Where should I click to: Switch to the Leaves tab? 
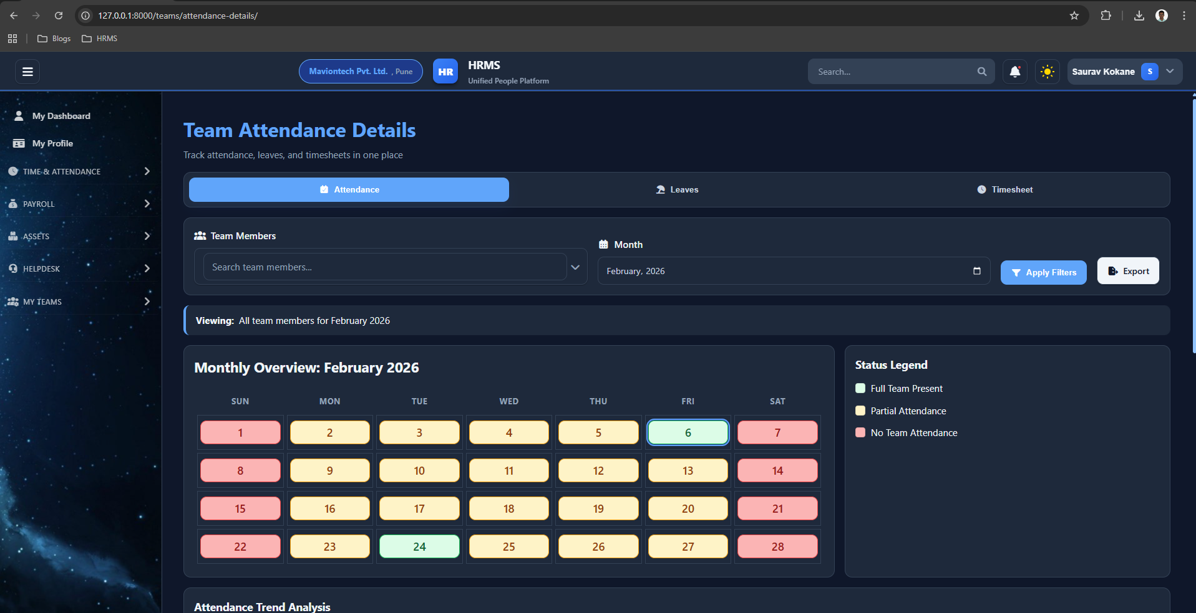point(677,189)
